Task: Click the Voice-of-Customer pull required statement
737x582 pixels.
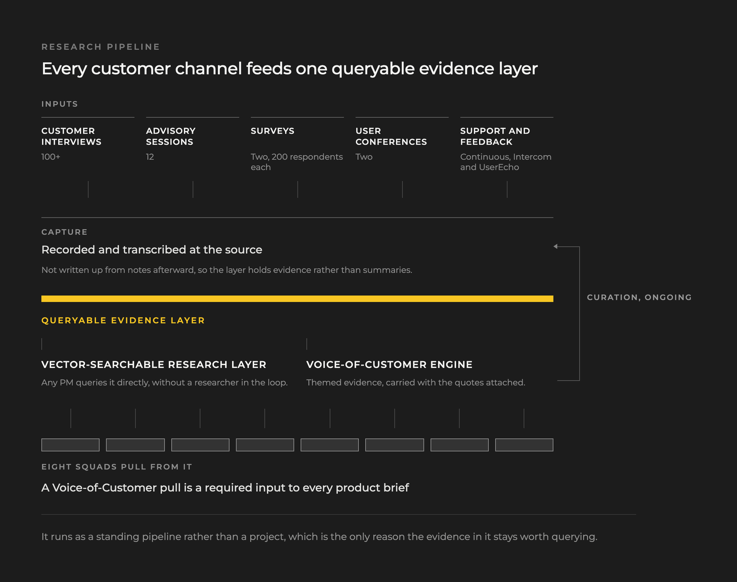Action: click(225, 488)
